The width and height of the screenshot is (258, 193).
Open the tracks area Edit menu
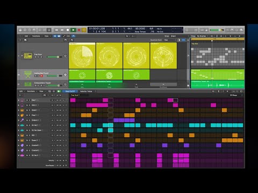[27, 36]
